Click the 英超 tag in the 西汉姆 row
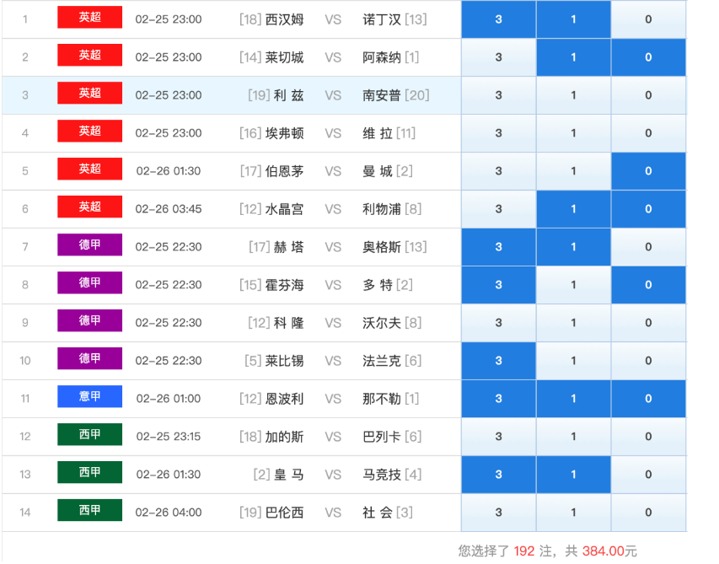 click(x=90, y=18)
